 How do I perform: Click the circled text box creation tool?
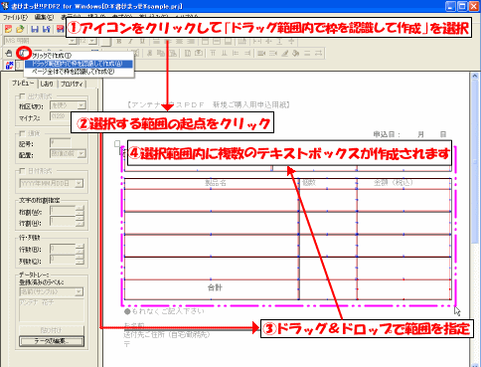click(x=24, y=53)
